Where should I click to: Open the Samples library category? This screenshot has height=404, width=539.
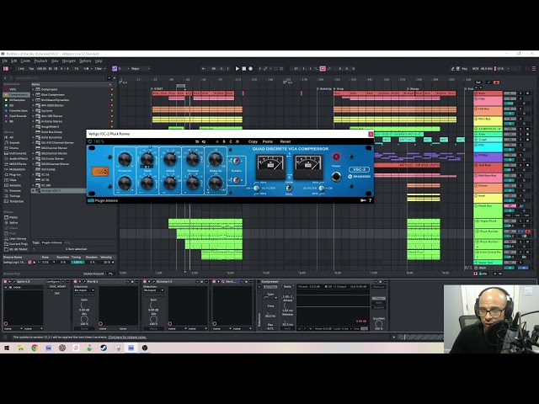tap(15, 185)
